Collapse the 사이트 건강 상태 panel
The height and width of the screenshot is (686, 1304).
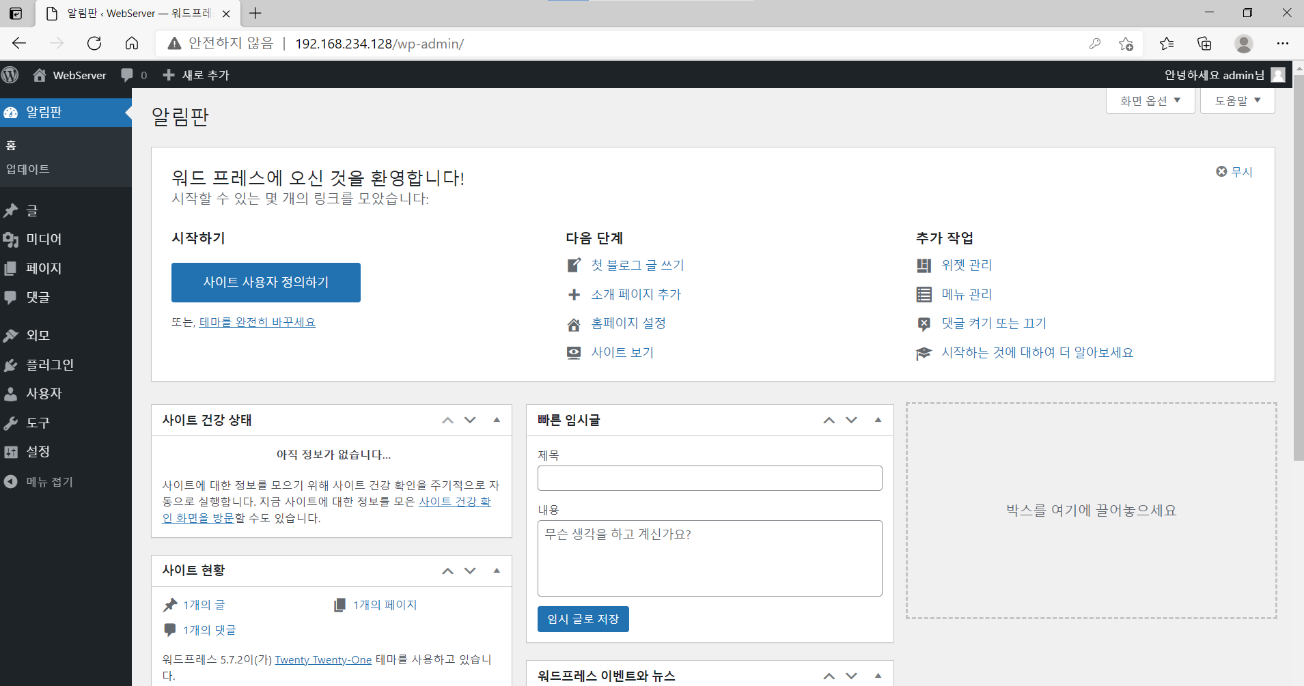(x=497, y=420)
